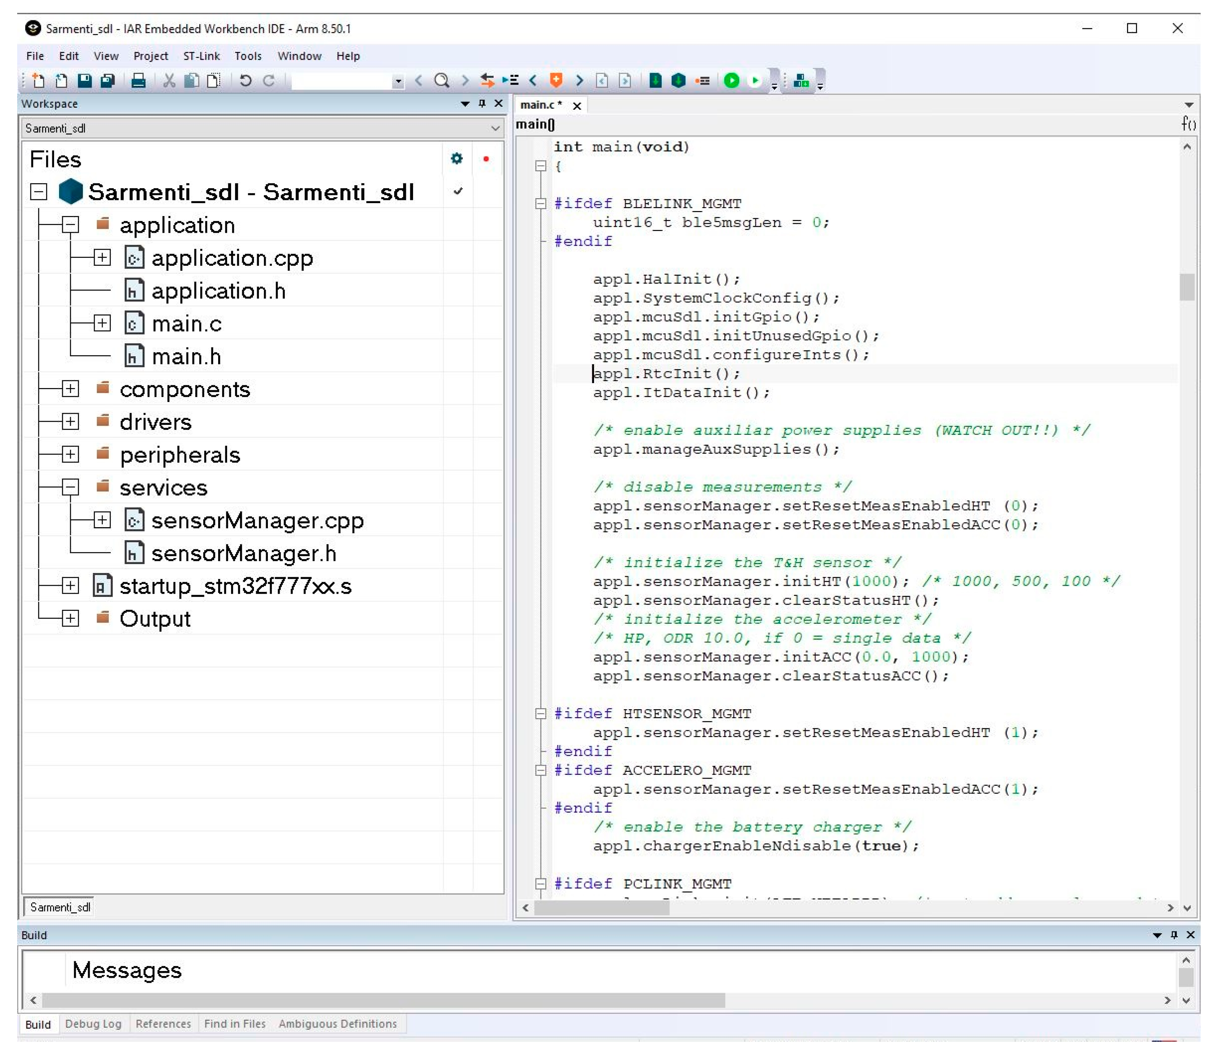Switch to the Debug Log tab
This screenshot has width=1220, height=1059.
[93, 1024]
